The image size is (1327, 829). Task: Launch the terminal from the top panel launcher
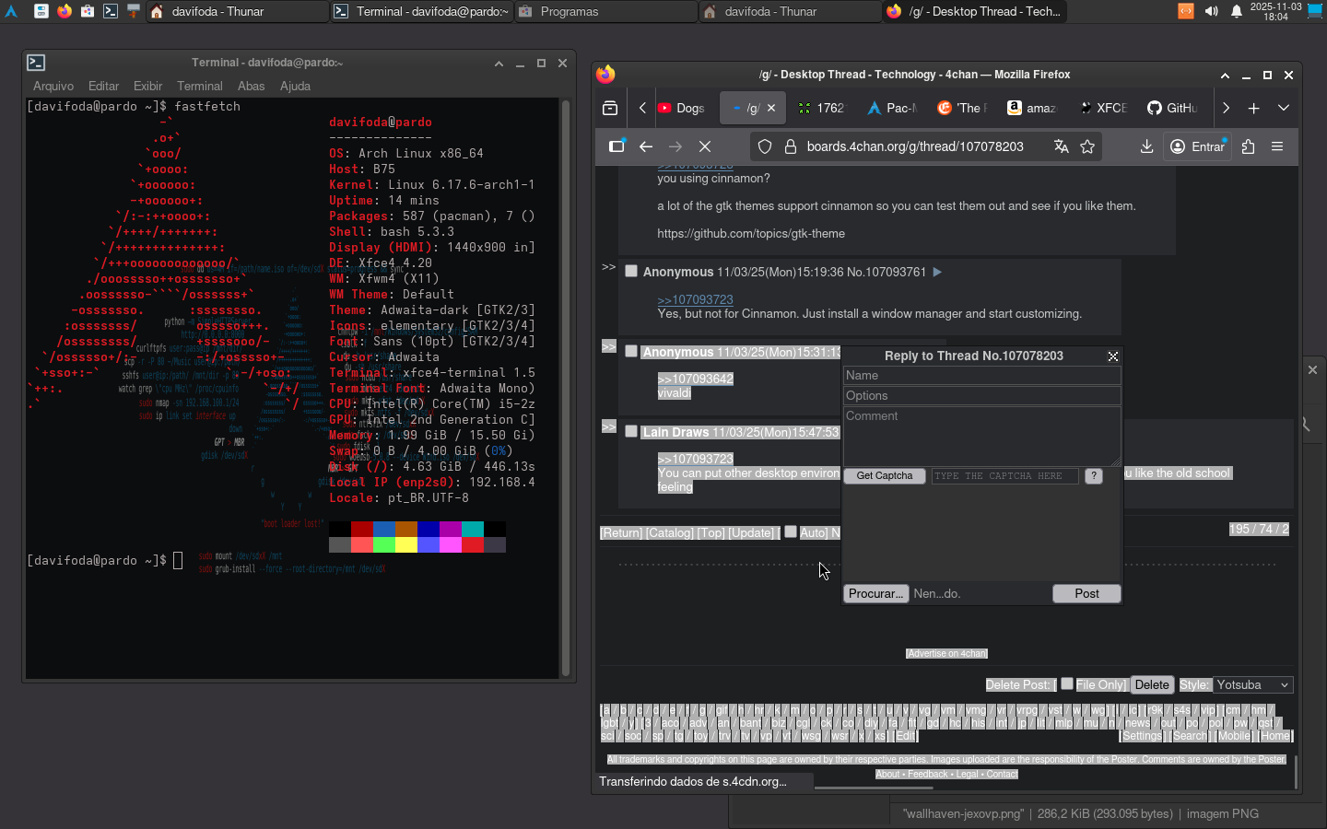[x=110, y=11]
